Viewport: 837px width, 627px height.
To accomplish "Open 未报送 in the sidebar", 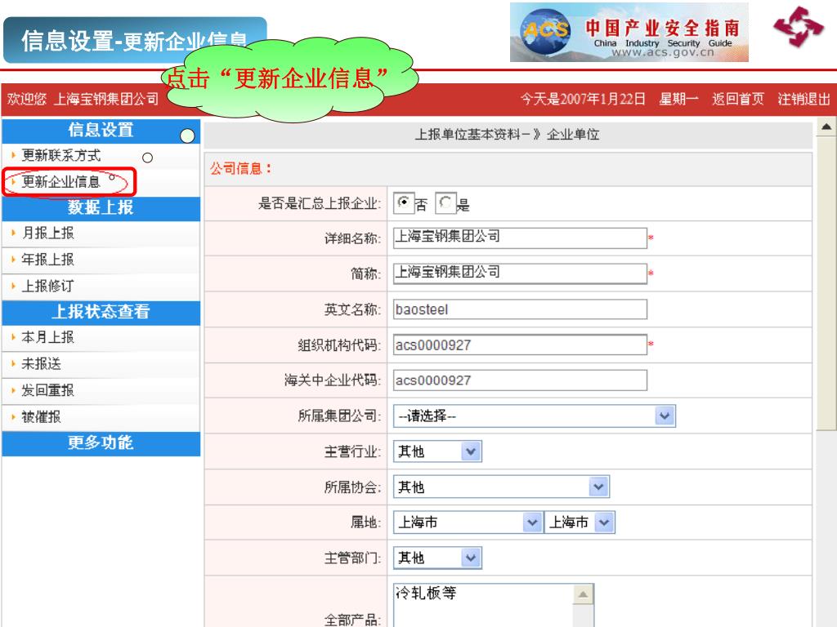I will coord(41,364).
